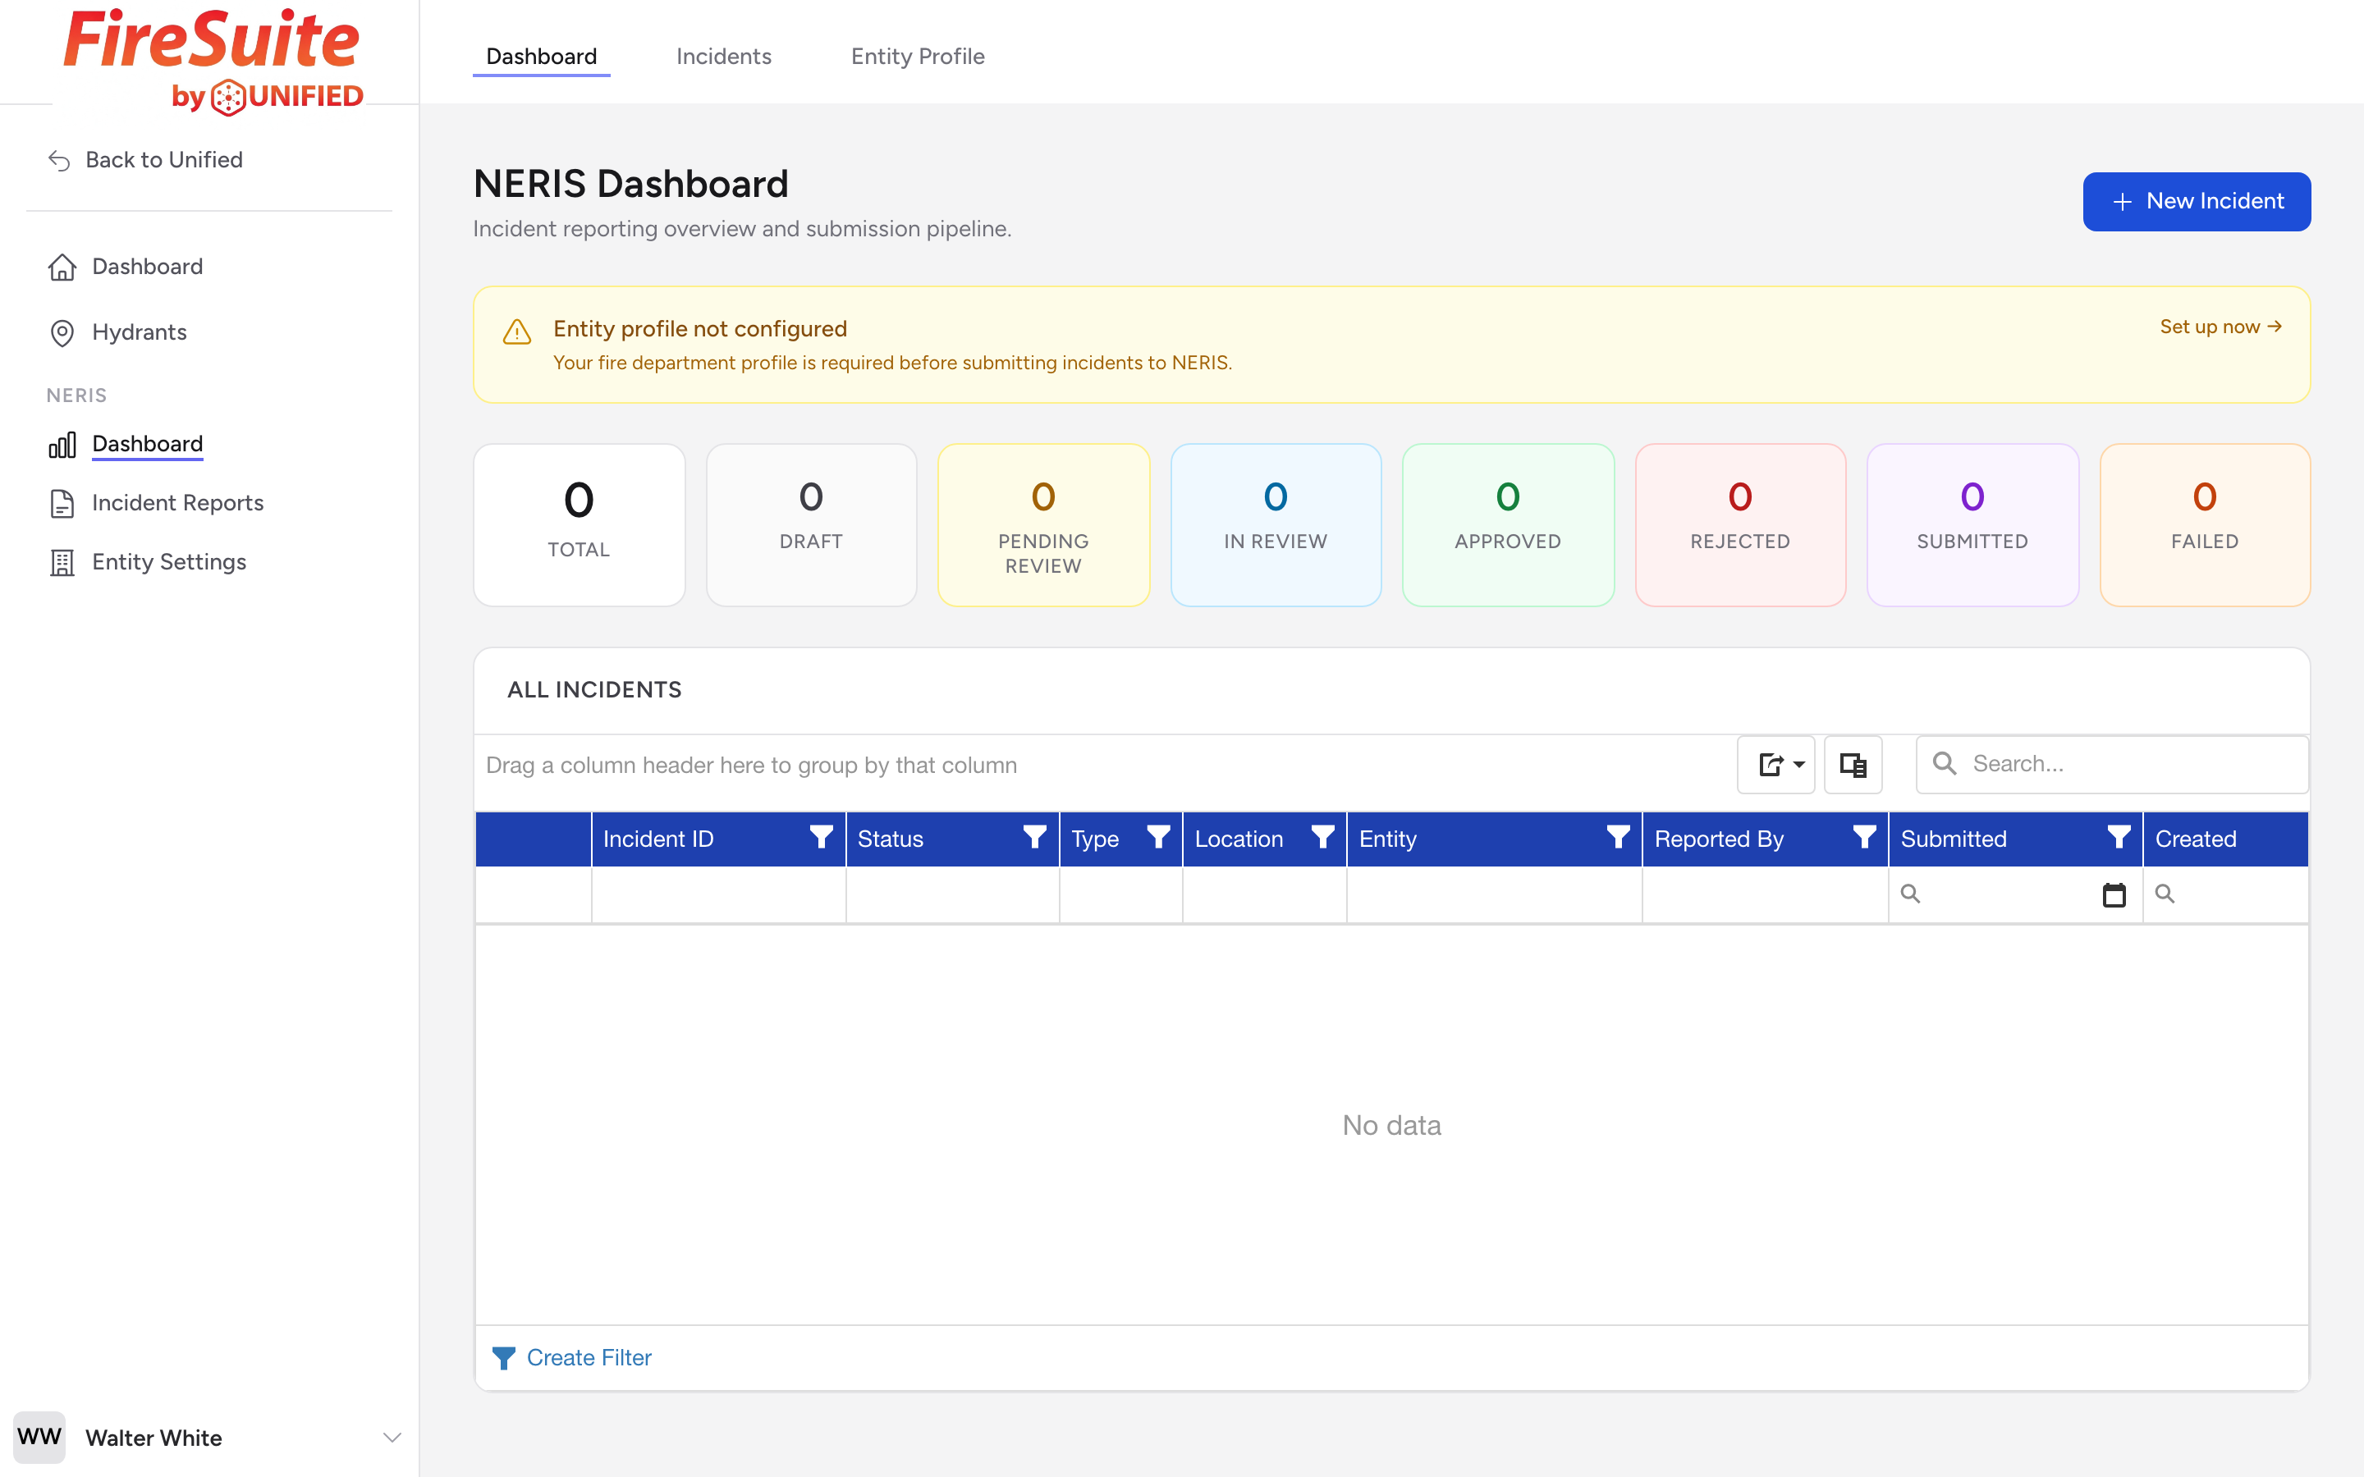Click the Create Filter link
Screen dimensions: 2364x1477
(x=589, y=1358)
